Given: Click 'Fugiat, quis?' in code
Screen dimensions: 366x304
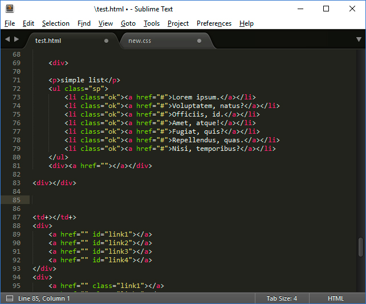Looking at the screenshot, I should [x=198, y=131].
